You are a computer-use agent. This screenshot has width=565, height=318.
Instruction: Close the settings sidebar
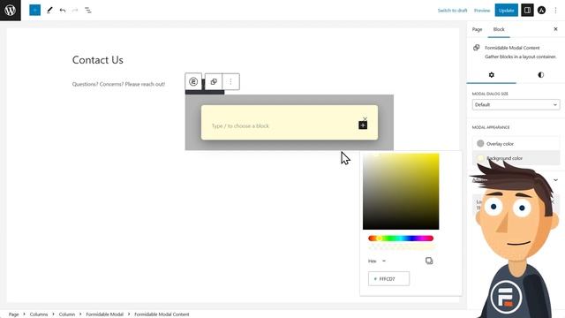[555, 29]
